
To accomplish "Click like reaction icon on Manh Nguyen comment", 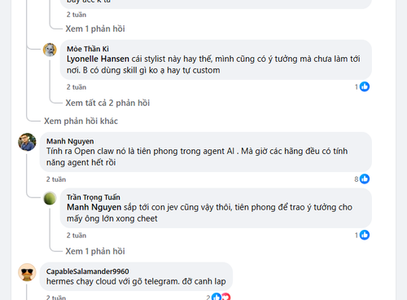I will 365,179.
